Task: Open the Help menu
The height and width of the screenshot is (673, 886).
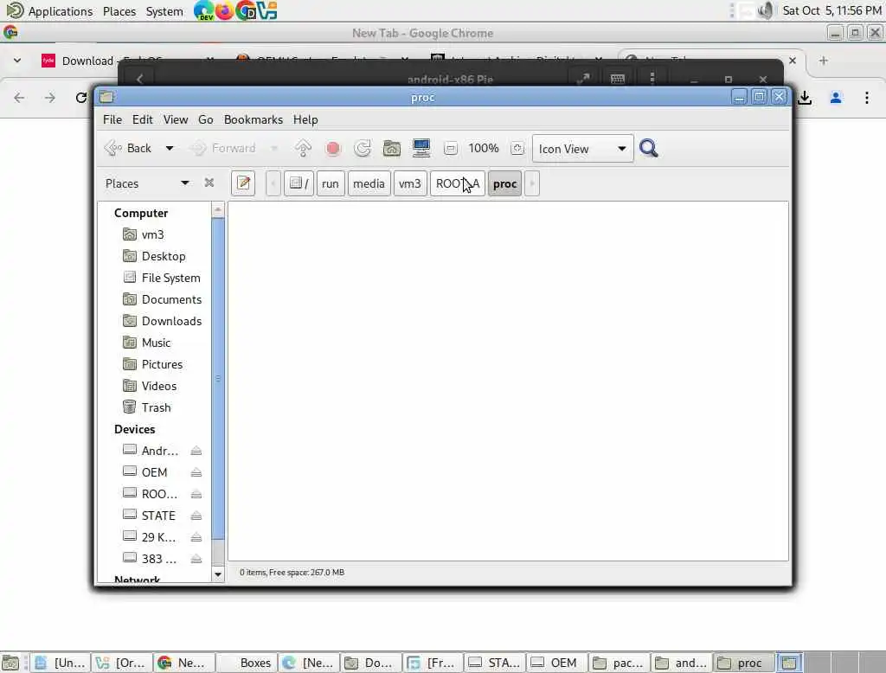Action: point(305,119)
